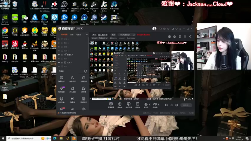Toggle the lock on the 摄像头 1 source
The width and height of the screenshot is (251, 141).
[x=62, y=55]
